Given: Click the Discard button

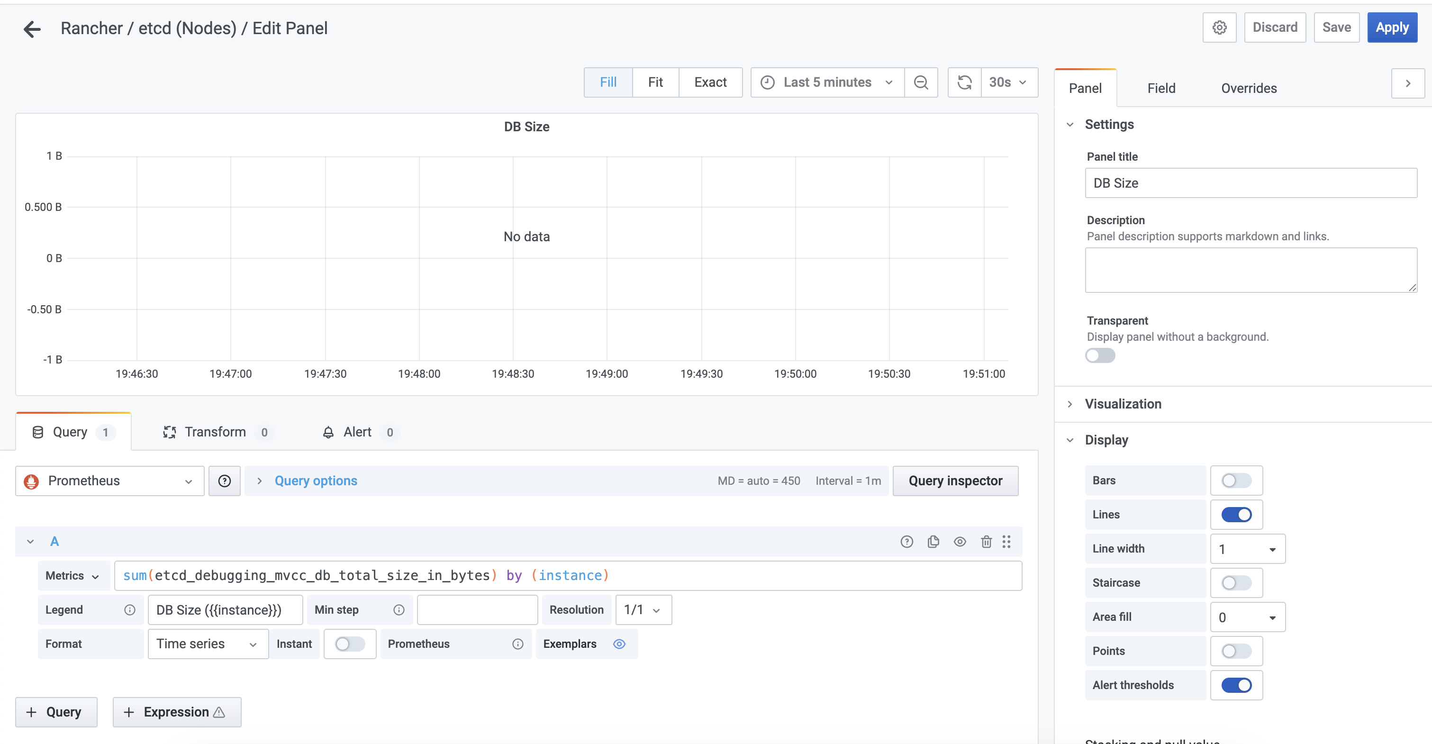Looking at the screenshot, I should pyautogui.click(x=1275, y=27).
